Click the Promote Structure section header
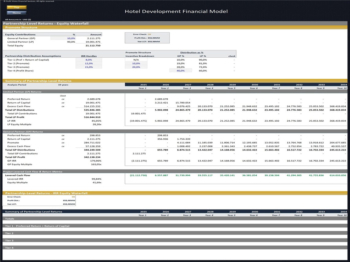The image size is (350, 262). 21,27
